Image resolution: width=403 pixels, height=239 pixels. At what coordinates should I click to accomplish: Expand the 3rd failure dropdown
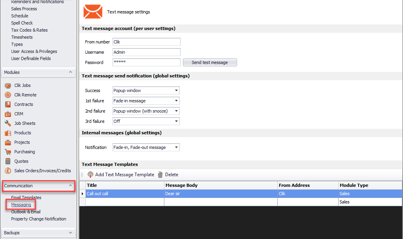coord(177,121)
